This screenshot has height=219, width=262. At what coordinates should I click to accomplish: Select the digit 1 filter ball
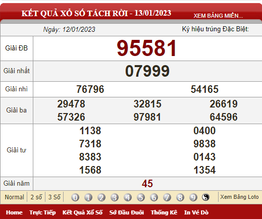(88, 197)
